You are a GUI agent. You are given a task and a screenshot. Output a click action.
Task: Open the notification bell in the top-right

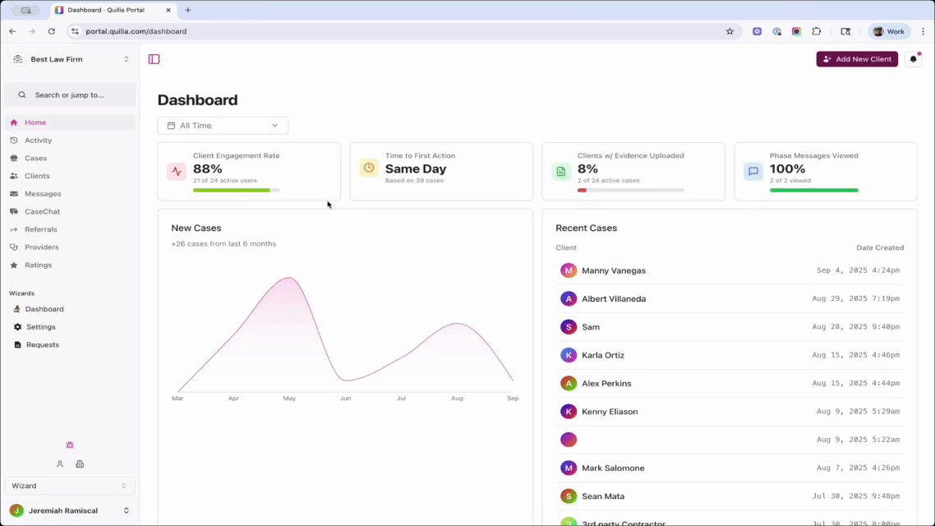pyautogui.click(x=914, y=59)
